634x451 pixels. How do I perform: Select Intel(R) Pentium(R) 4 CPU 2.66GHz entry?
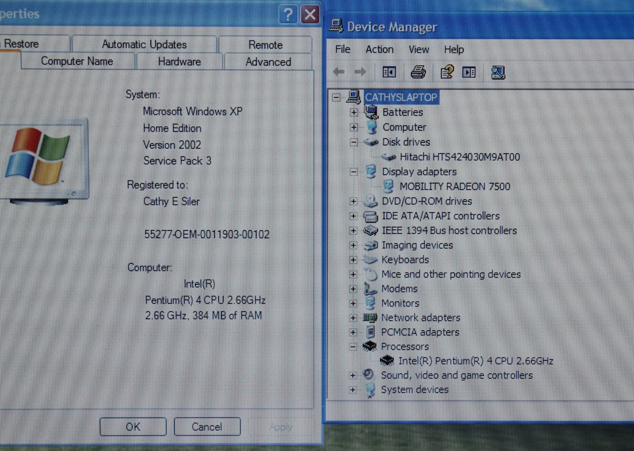tap(476, 361)
